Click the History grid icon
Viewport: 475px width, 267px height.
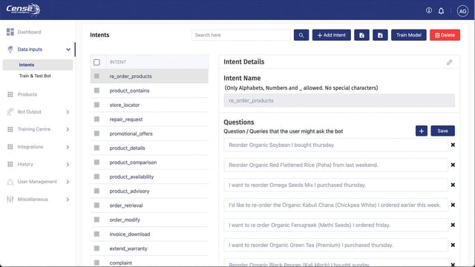pos(10,164)
